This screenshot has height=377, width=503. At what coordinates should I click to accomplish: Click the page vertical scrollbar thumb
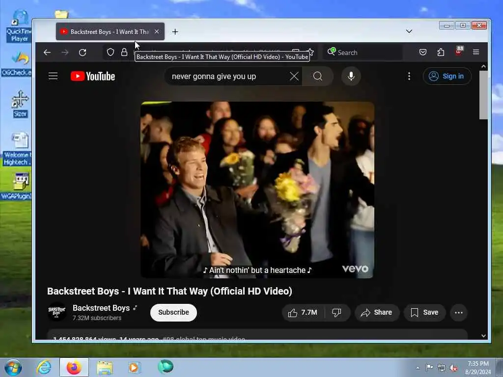pyautogui.click(x=483, y=95)
